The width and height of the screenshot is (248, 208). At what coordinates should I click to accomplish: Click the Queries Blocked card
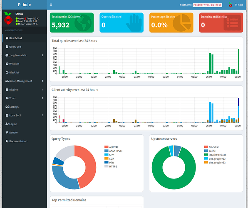point(122,22)
